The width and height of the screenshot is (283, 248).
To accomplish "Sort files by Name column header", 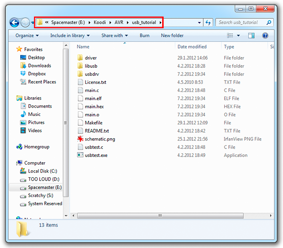I will coord(83,47).
